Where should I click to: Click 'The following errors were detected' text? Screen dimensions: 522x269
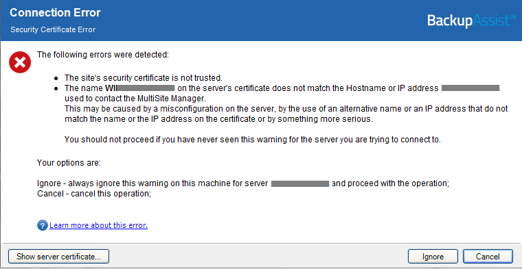click(103, 54)
